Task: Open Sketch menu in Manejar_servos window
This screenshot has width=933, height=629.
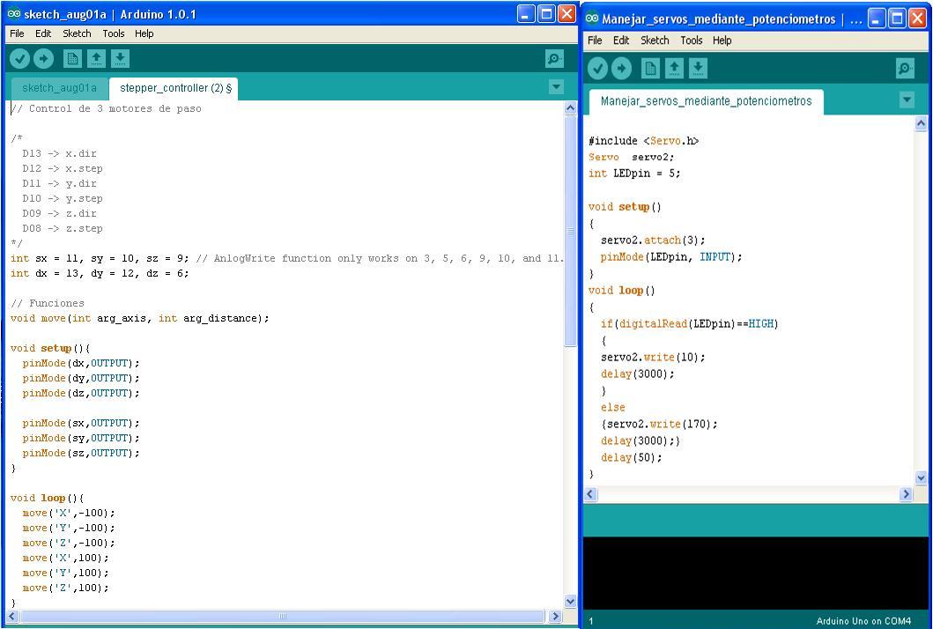Action: tap(655, 40)
